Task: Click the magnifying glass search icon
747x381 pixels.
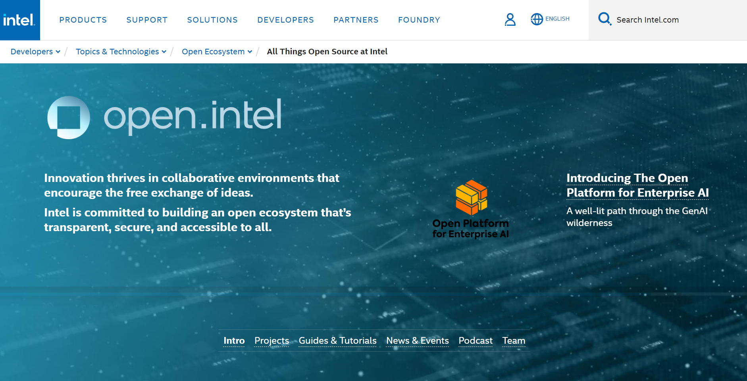Action: (605, 19)
